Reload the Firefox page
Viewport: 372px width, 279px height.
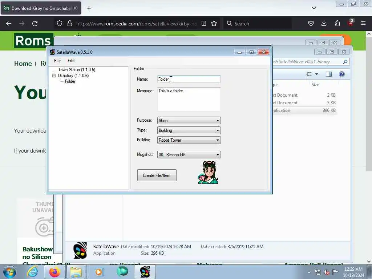[x=35, y=24]
